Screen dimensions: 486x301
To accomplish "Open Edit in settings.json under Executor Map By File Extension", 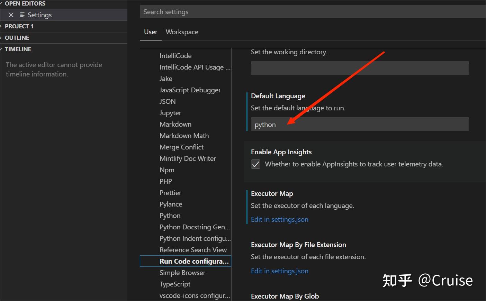I will click(x=279, y=271).
